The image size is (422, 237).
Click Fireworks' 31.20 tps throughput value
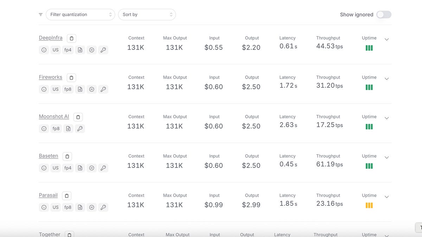tap(330, 85)
